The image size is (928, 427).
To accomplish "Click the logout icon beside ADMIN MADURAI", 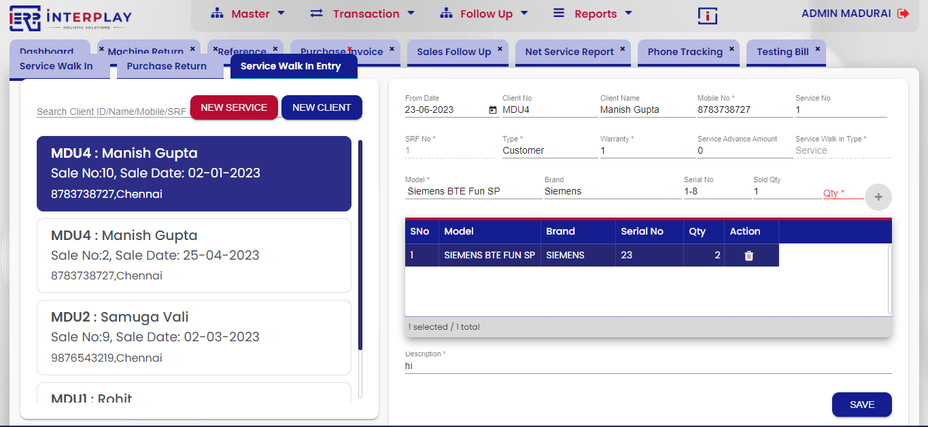I will tap(903, 14).
